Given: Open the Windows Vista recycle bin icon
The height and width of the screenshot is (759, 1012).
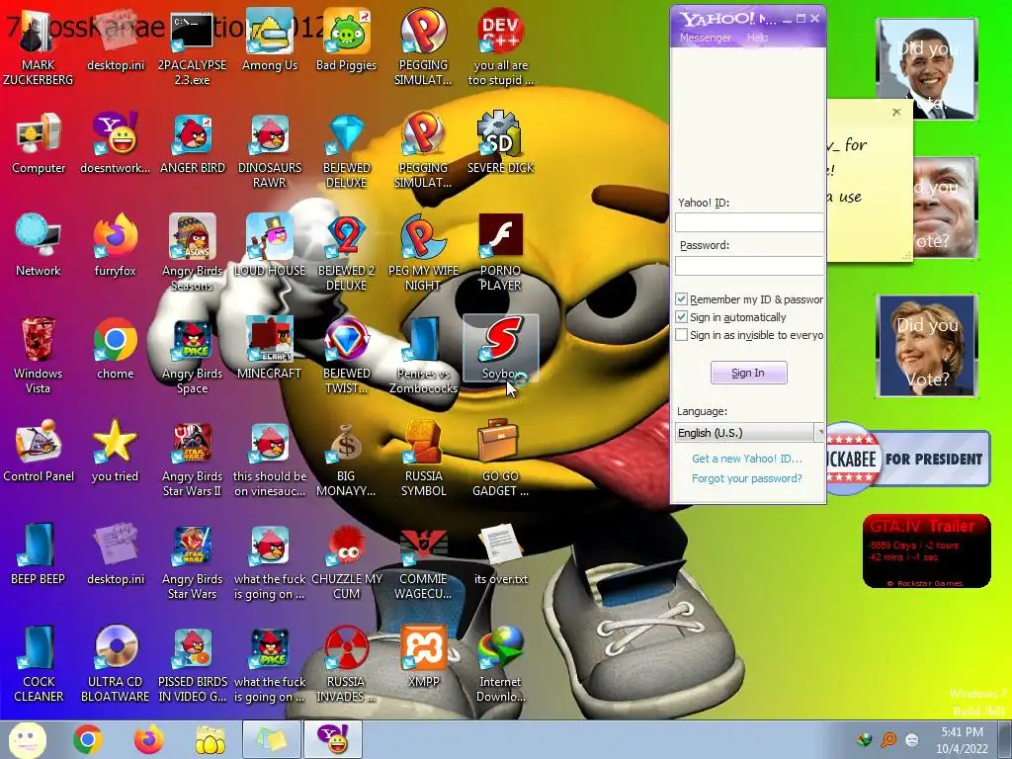Looking at the screenshot, I should [39, 355].
